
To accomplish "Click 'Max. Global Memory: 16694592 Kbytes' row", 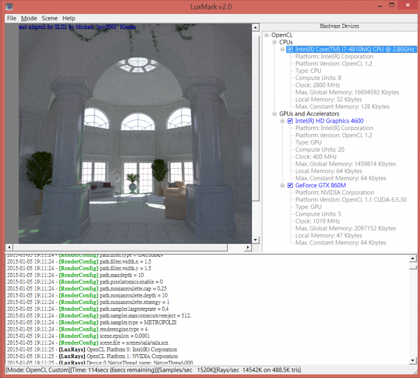I will point(347,92).
